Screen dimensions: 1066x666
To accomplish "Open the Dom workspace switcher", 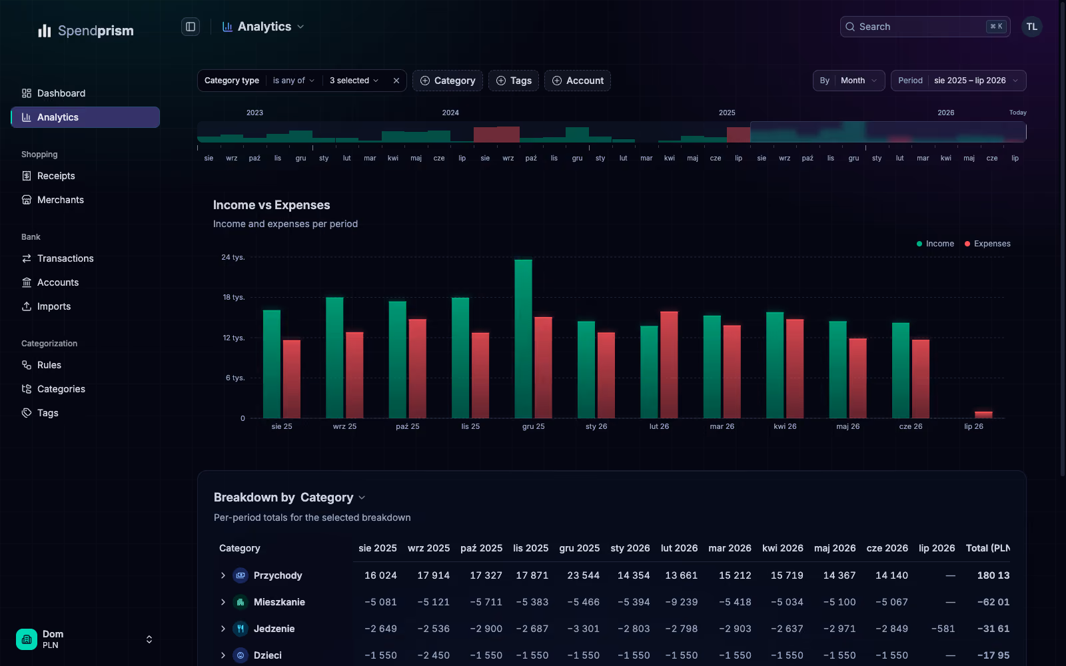I will tap(85, 639).
